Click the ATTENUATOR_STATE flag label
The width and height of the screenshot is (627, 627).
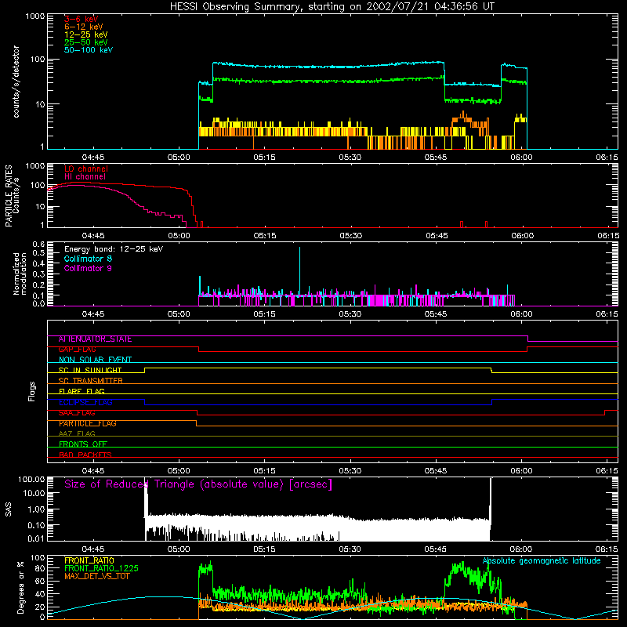95,339
